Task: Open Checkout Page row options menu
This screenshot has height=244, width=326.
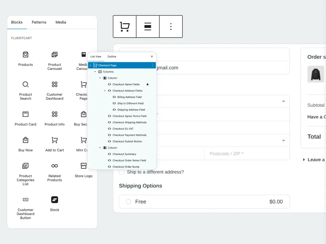Action: coord(152,65)
